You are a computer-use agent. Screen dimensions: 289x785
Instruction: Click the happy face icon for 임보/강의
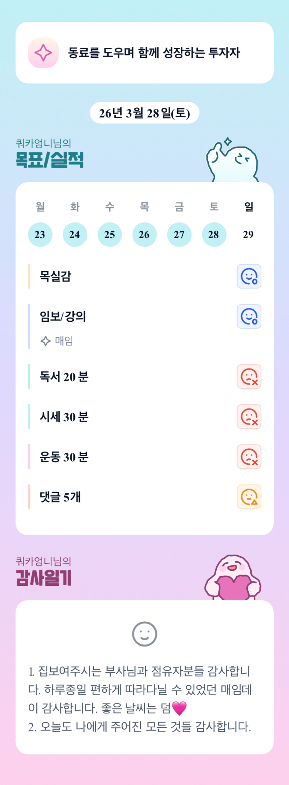click(249, 316)
